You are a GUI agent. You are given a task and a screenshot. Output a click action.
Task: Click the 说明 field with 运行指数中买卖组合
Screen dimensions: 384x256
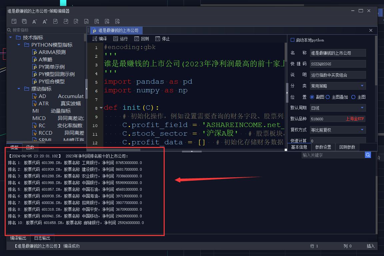click(338, 75)
